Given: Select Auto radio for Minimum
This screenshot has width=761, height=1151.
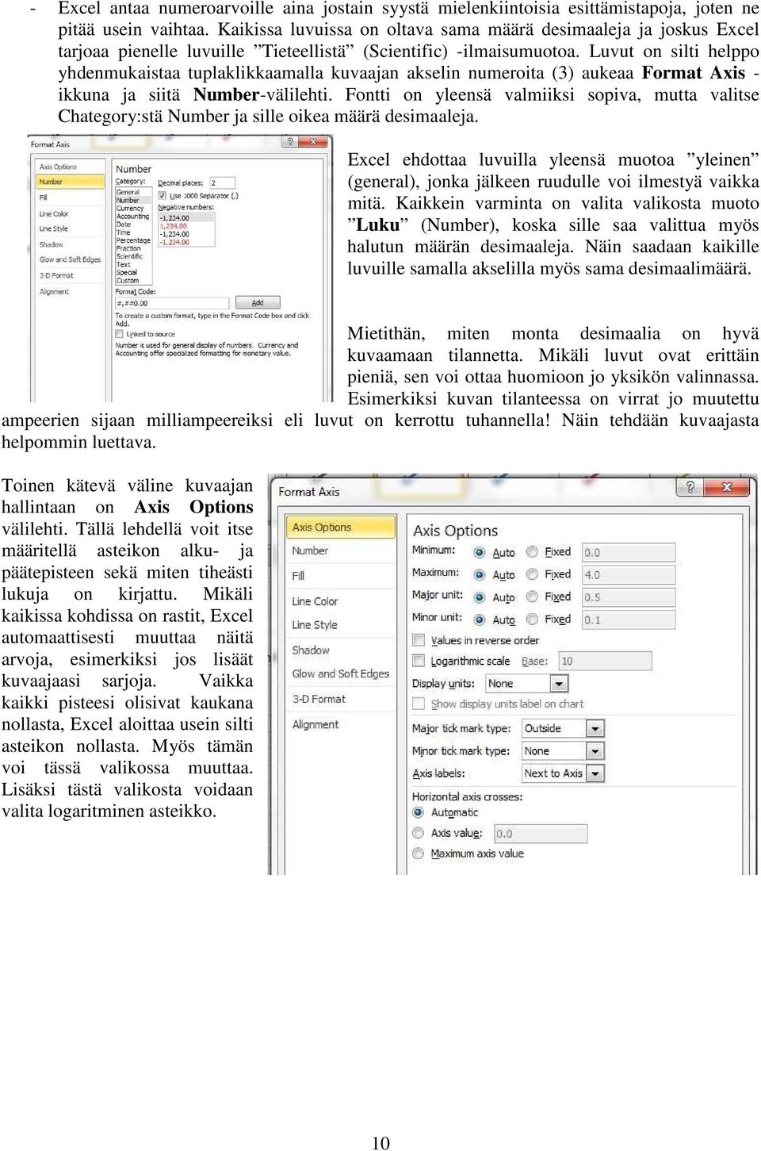Looking at the screenshot, I should point(480,552).
